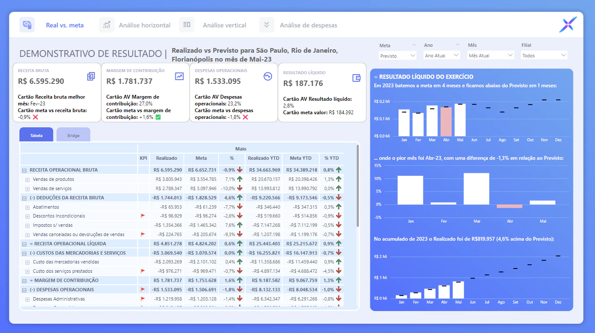The height and width of the screenshot is (333, 595).
Task: Expand the Custo das mercadorias vendidas row
Action: pos(28,262)
